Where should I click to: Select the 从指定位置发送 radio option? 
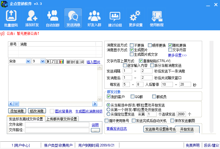(x=108, y=114)
